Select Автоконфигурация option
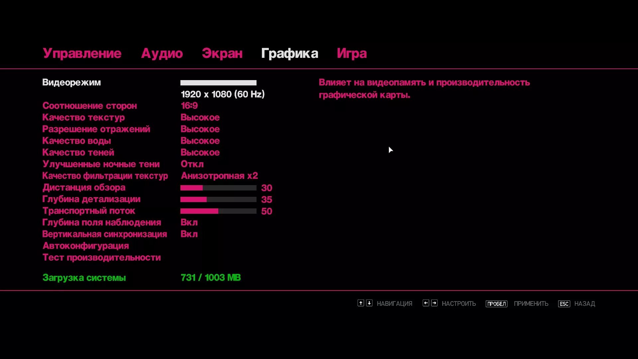This screenshot has width=638, height=359. click(x=86, y=246)
